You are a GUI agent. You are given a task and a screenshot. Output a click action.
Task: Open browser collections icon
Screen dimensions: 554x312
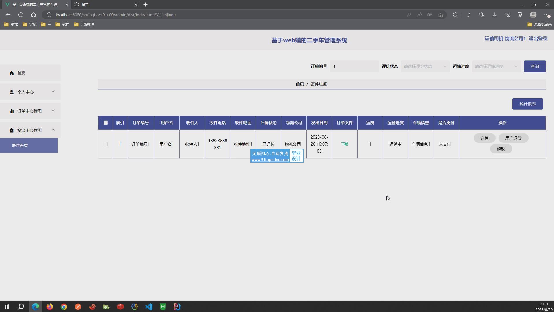(x=482, y=15)
